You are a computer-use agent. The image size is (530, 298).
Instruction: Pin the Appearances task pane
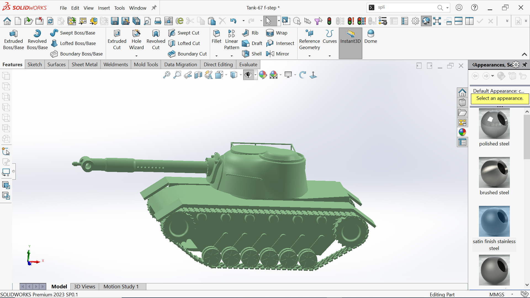tap(525, 65)
